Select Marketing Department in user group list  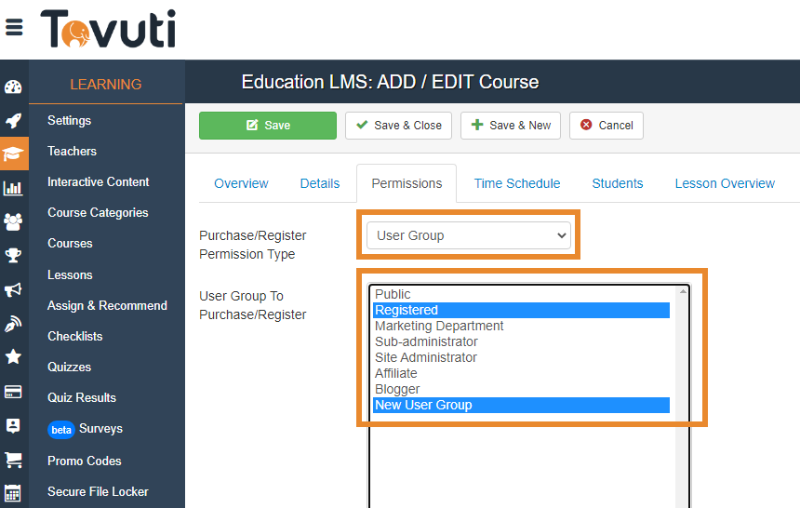439,326
